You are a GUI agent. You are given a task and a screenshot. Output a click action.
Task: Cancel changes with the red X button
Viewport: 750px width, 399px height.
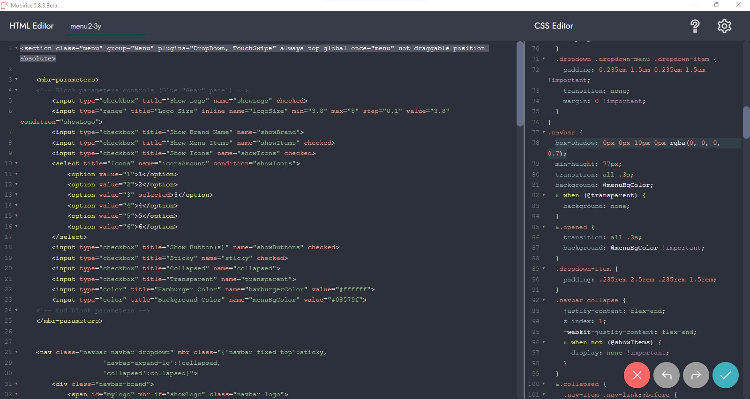[637, 375]
